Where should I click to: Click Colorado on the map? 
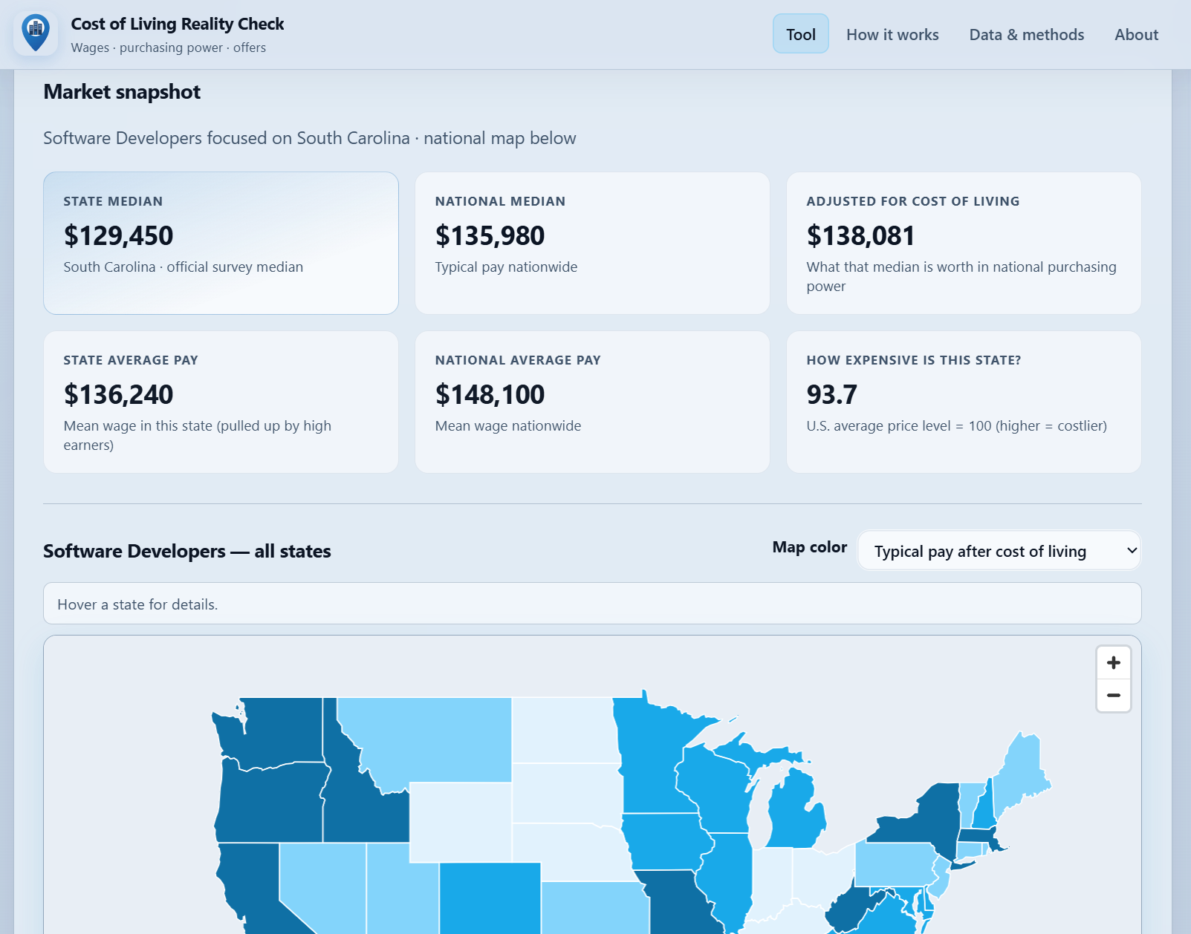point(490,897)
